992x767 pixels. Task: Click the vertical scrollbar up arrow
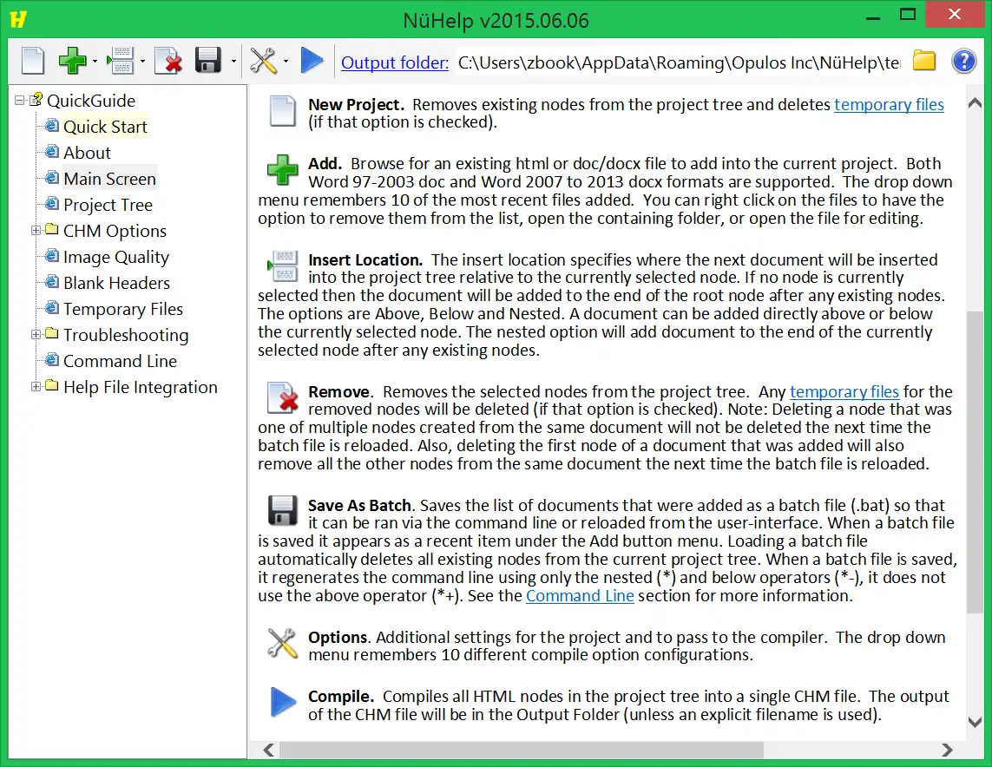click(975, 102)
